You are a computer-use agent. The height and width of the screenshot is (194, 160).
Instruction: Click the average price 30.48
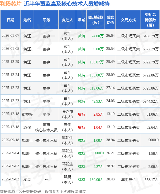[110, 179]
